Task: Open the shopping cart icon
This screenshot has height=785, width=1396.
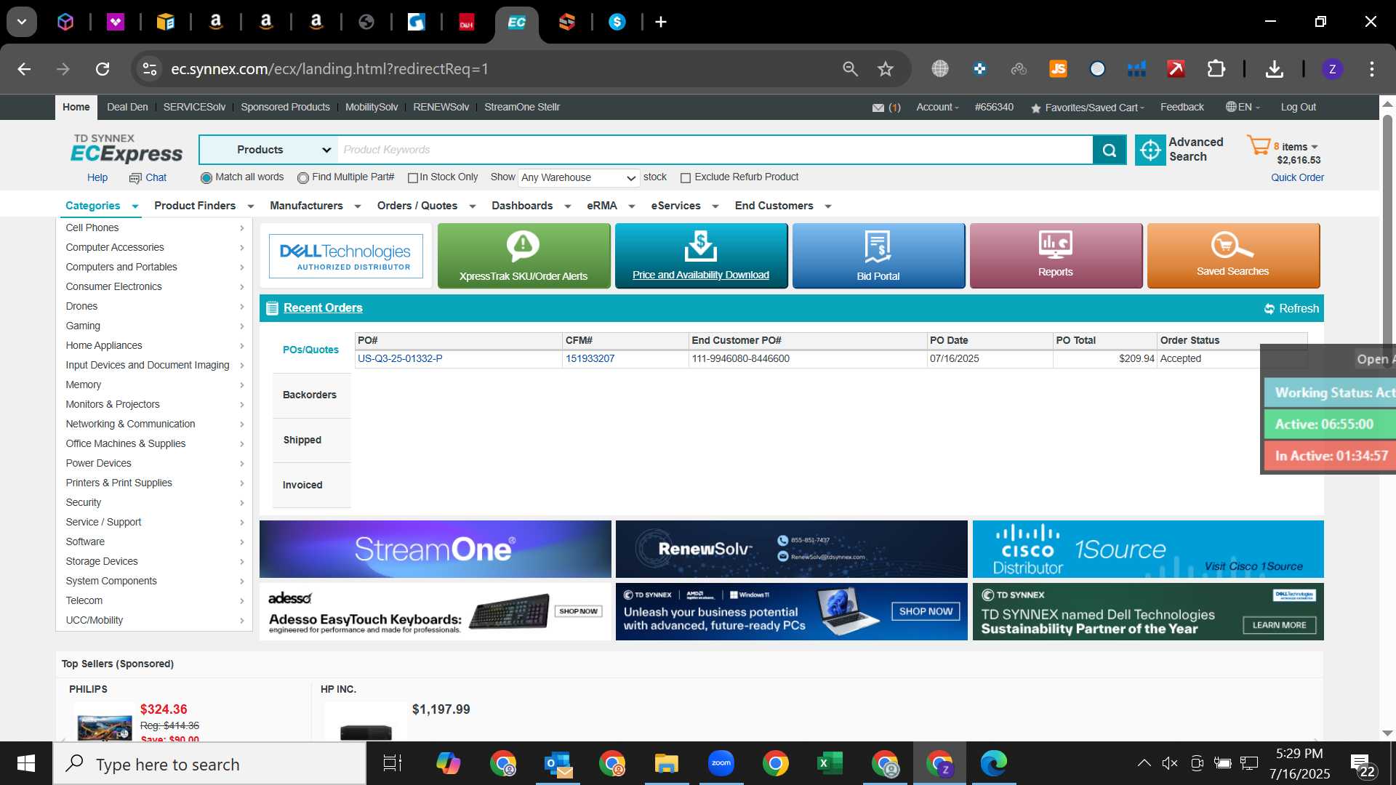Action: coord(1258,145)
